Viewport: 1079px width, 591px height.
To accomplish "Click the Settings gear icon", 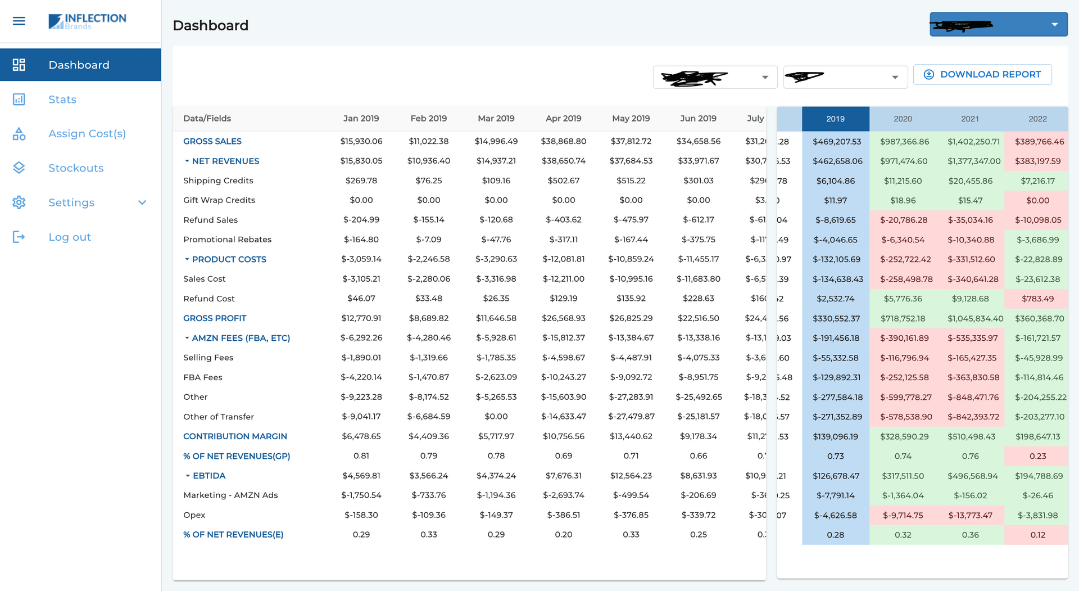I will [19, 202].
